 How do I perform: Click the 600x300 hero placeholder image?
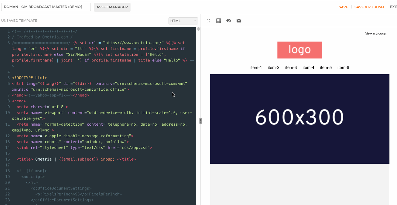click(x=300, y=119)
